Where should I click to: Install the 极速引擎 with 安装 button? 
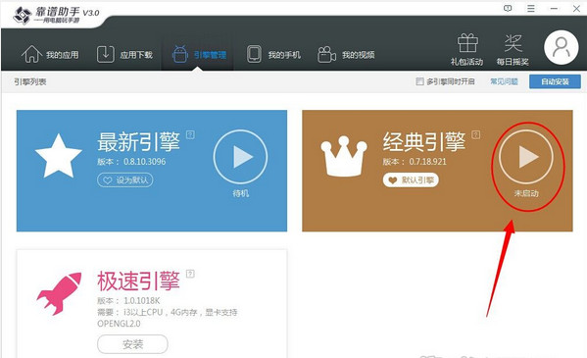(132, 344)
